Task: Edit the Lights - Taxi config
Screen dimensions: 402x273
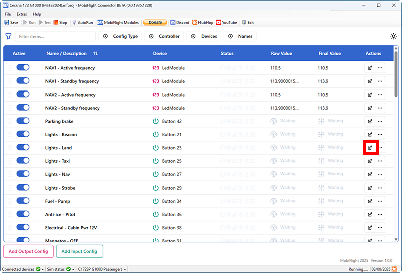Action: [370, 161]
